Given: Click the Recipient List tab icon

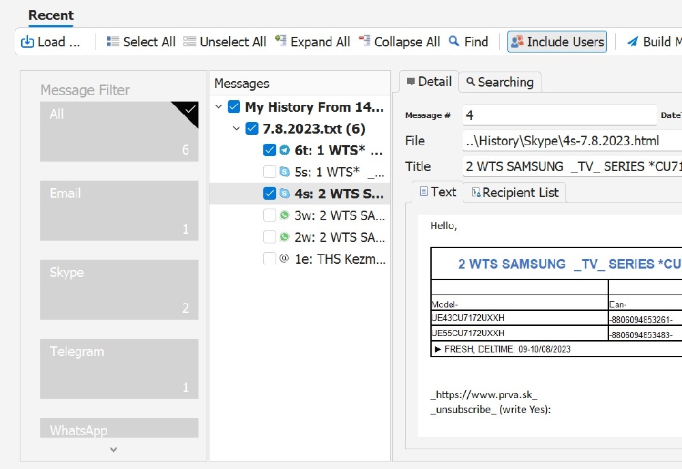Looking at the screenshot, I should (x=476, y=192).
